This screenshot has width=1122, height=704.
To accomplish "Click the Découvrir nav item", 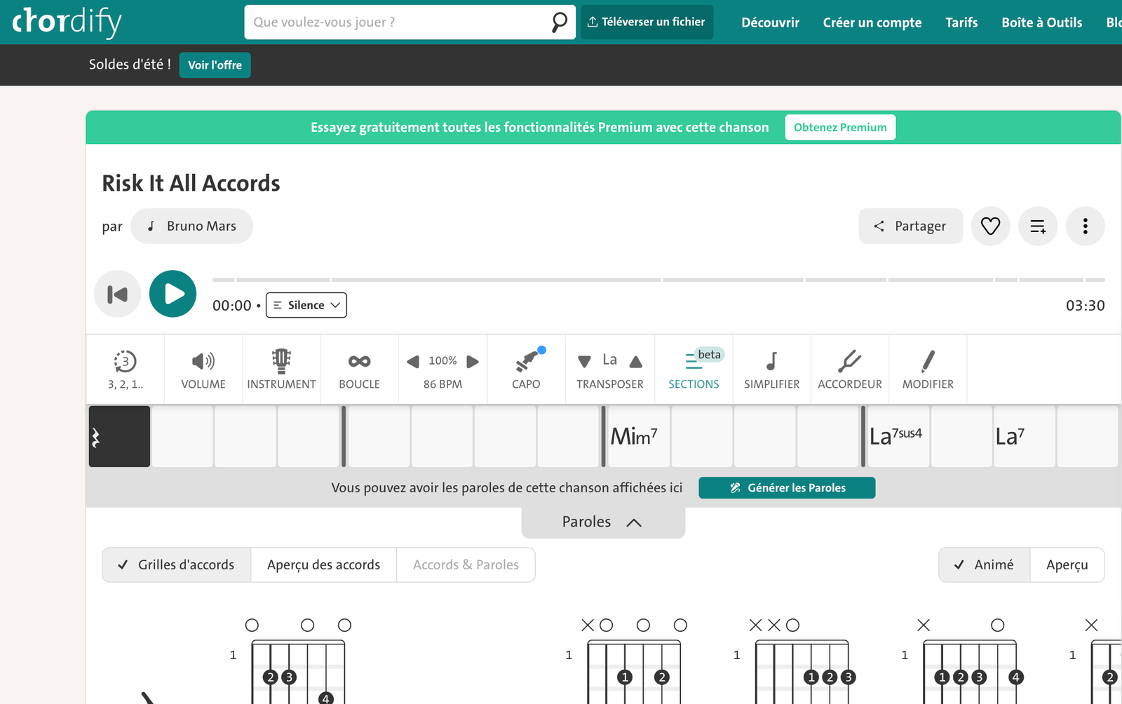I will tap(770, 22).
